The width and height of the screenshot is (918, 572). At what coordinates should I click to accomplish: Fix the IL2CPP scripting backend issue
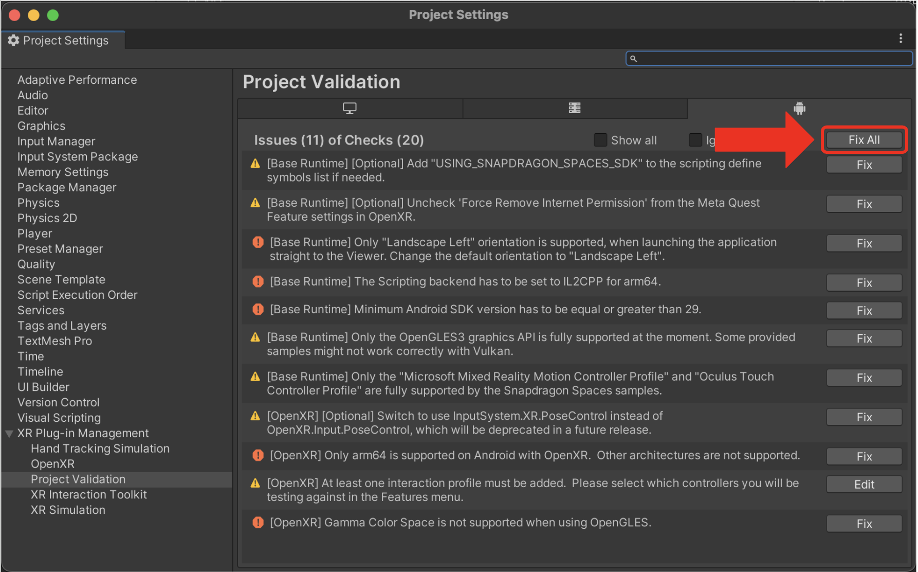864,283
